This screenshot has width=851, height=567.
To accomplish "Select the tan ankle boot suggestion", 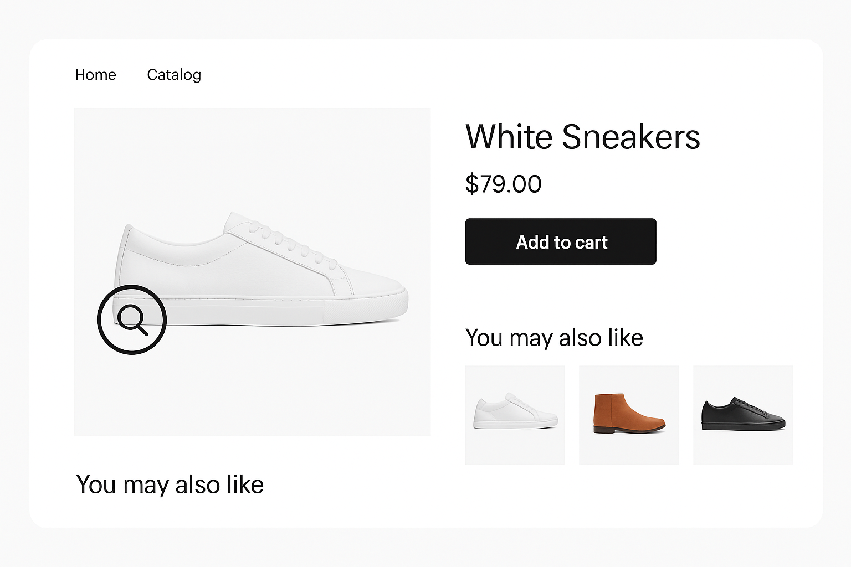I will click(629, 415).
